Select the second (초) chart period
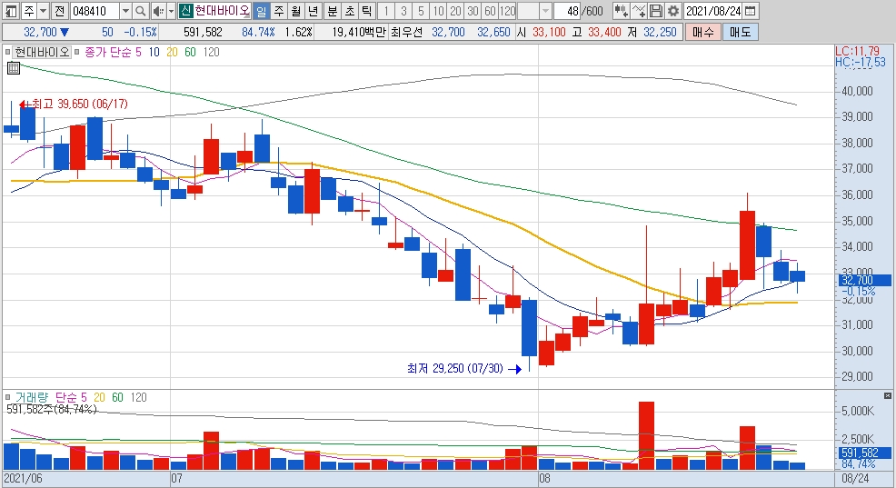This screenshot has width=896, height=488. click(349, 11)
